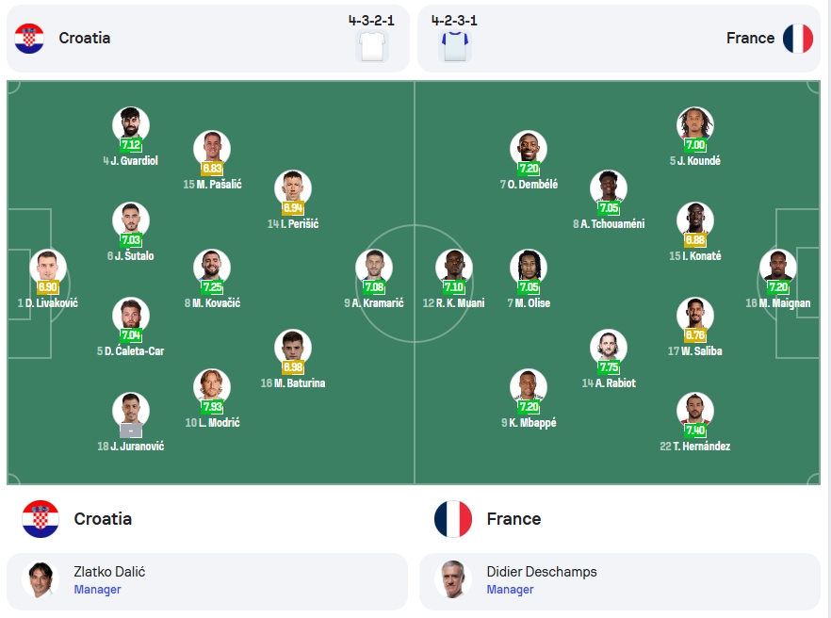
Task: Open J. Gvardiol's player portrait
Action: [131, 124]
